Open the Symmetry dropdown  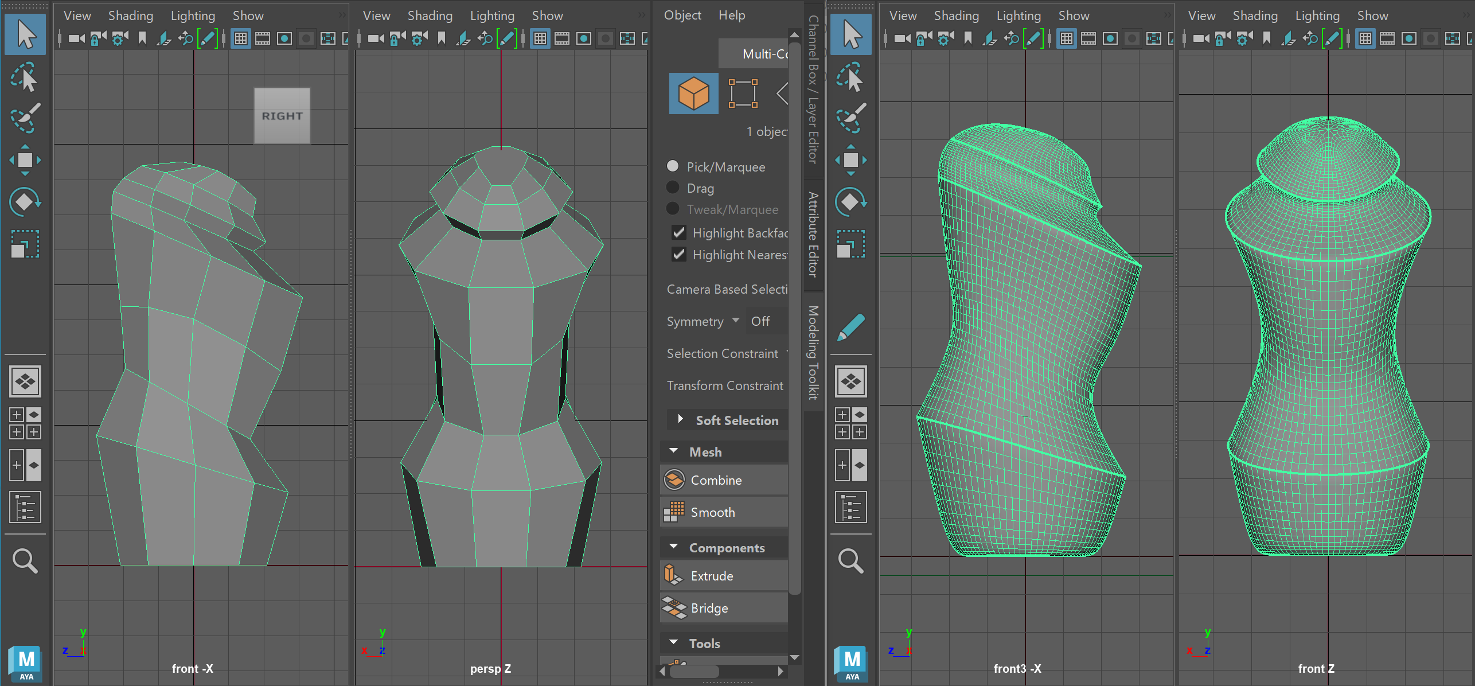pos(736,321)
